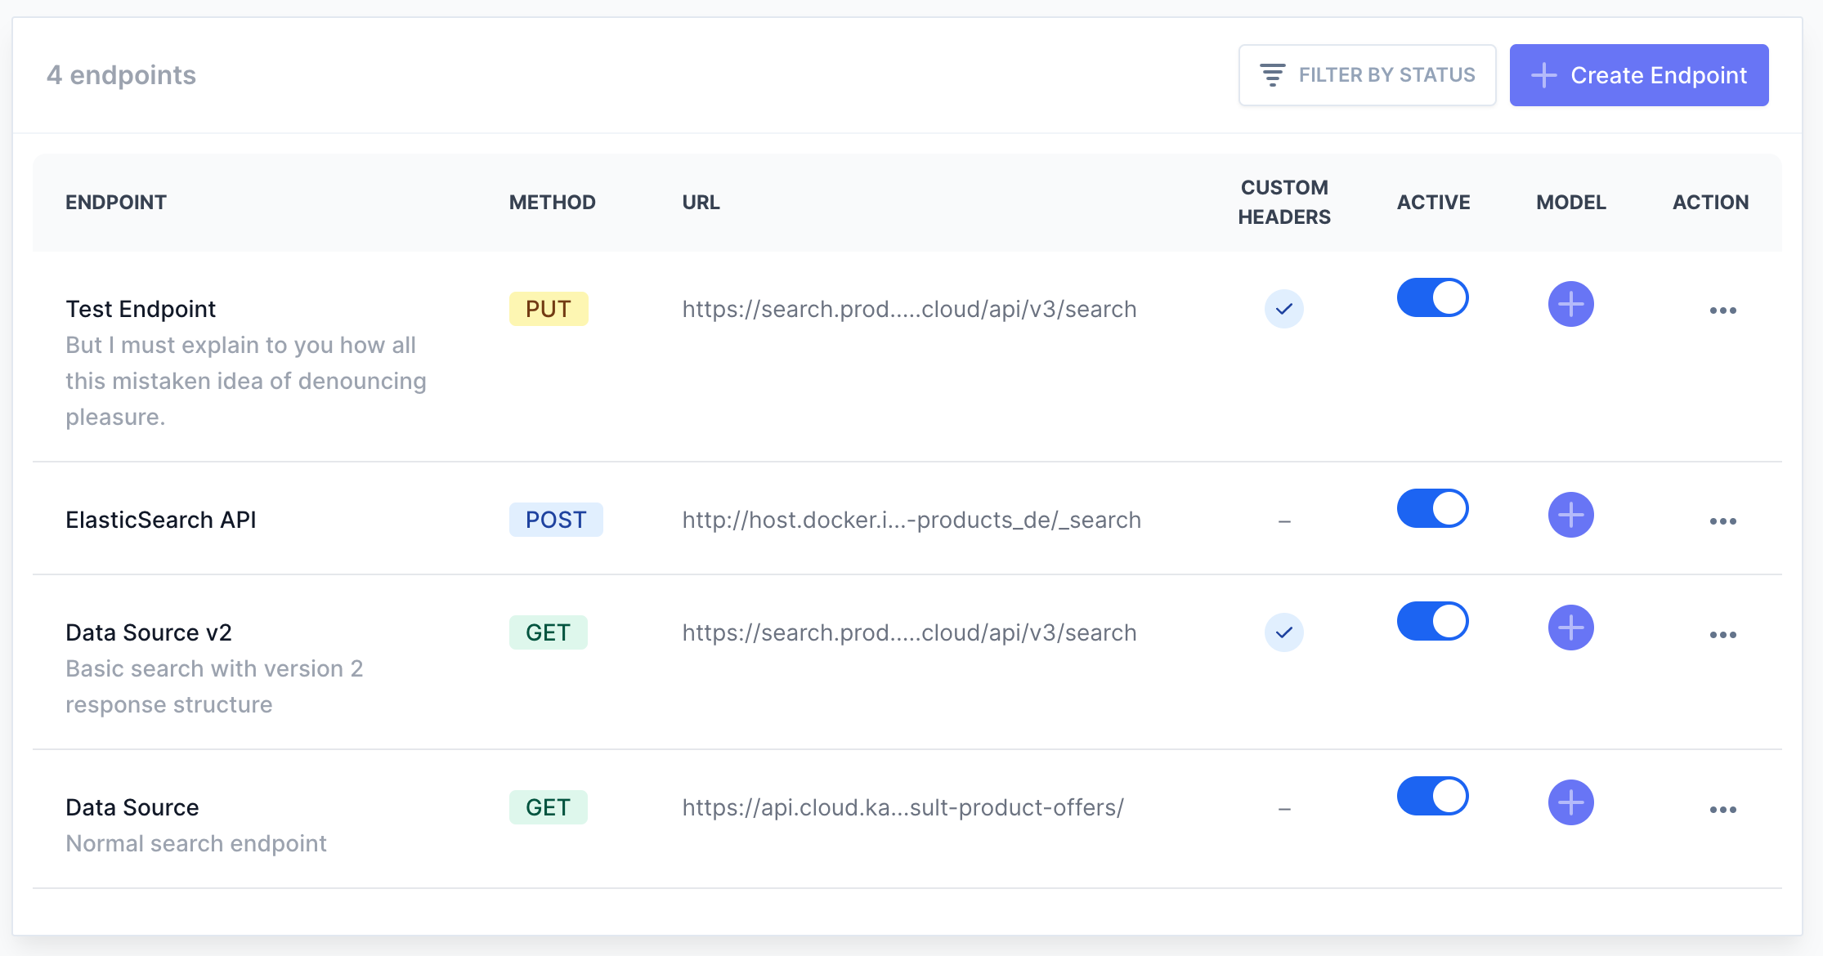
Task: Click the Data Source v2 search URL
Action: tap(909, 632)
